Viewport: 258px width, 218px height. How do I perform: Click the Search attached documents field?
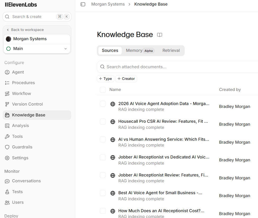(178, 67)
